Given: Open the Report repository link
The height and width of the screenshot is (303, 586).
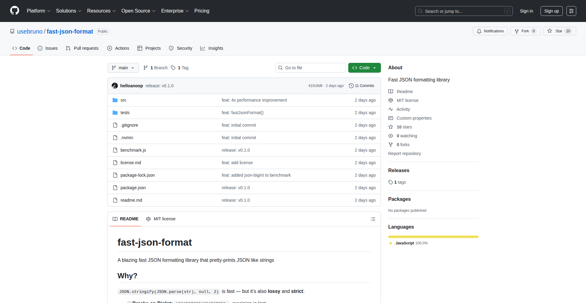Looking at the screenshot, I should tap(404, 153).
